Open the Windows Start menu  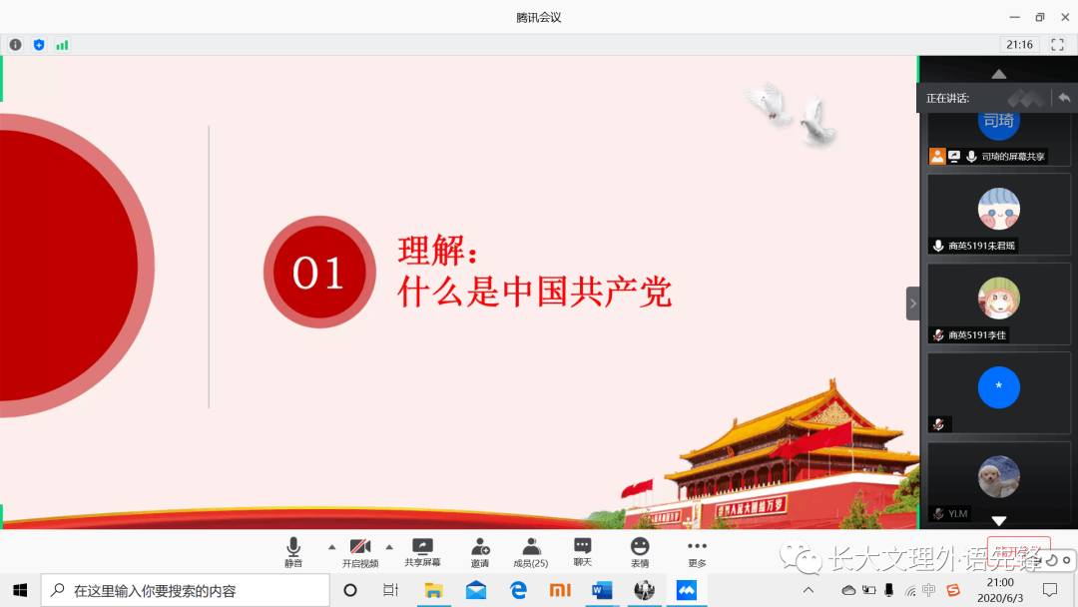click(20, 590)
